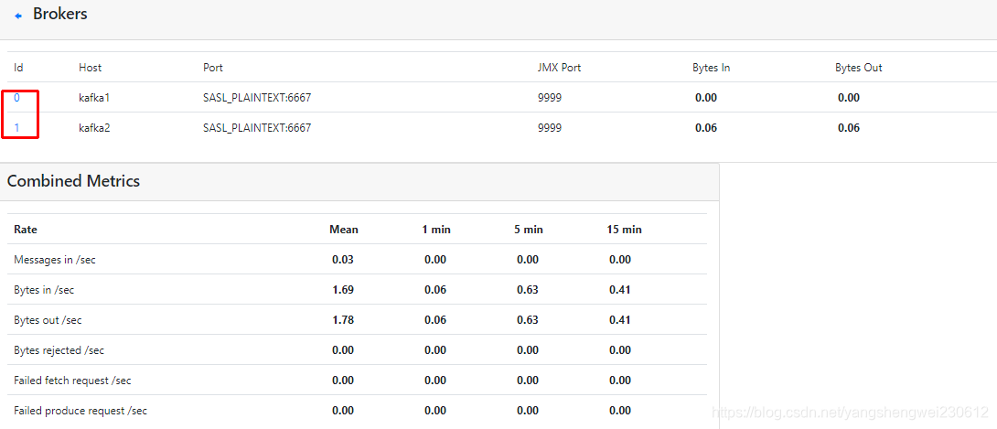Click the Combined Metrics panel heading
This screenshot has height=429, width=997.
(74, 181)
